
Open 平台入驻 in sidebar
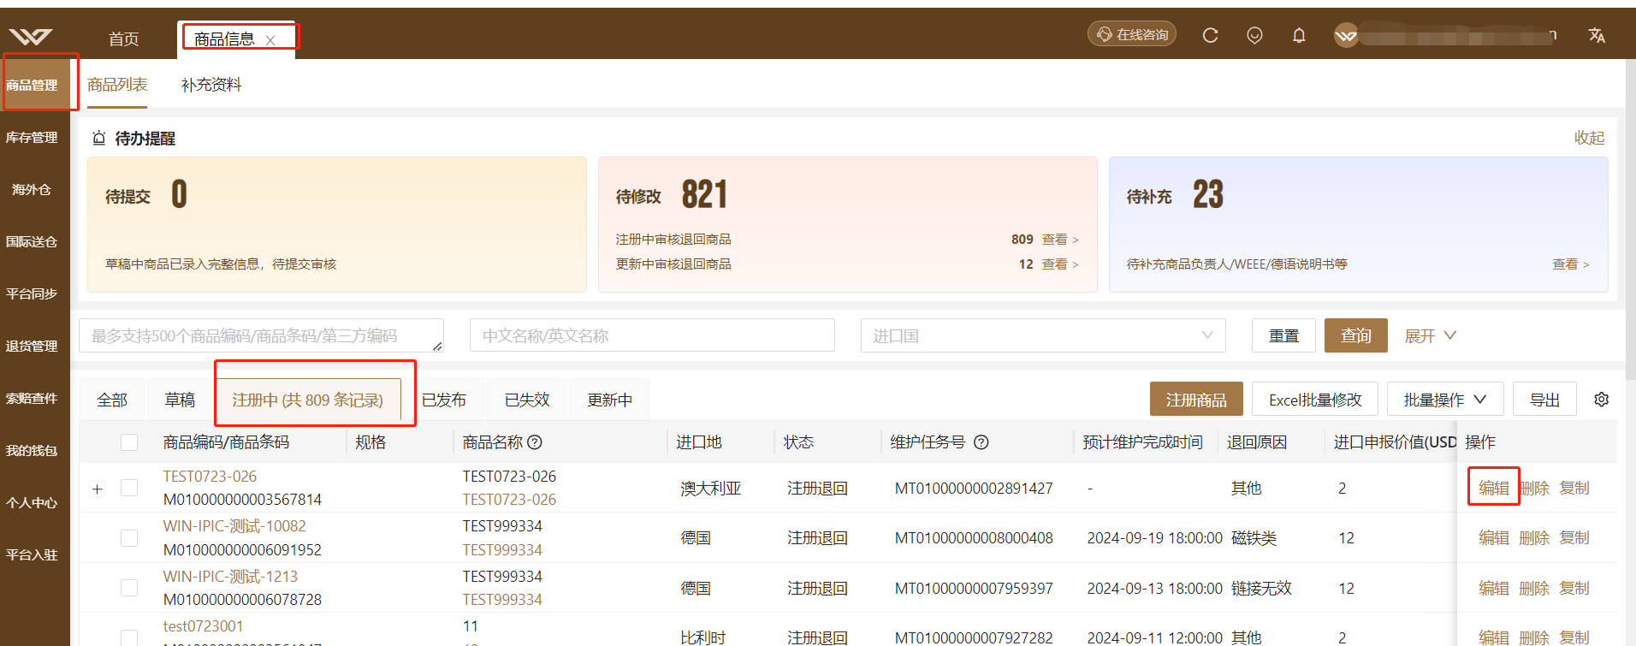click(33, 554)
